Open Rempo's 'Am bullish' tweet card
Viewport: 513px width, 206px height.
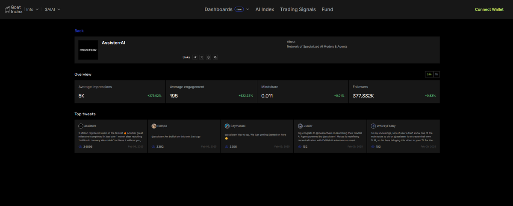pos(184,136)
